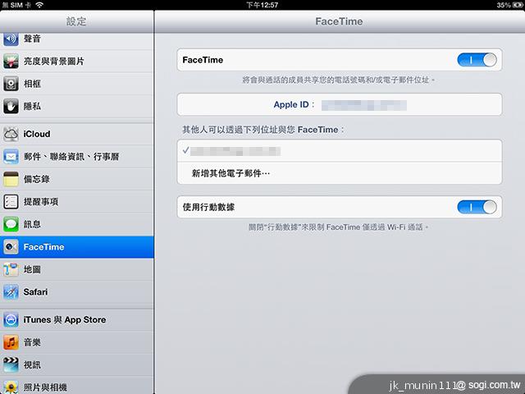This screenshot has width=525, height=394.
Task: Open 亮度與背景圖片 settings
Action: 77,62
